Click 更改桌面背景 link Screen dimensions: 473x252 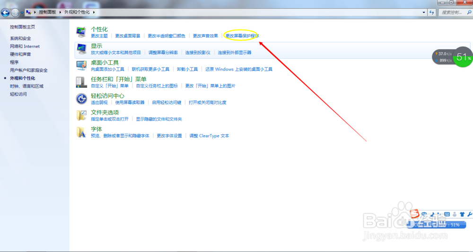[x=128, y=36]
